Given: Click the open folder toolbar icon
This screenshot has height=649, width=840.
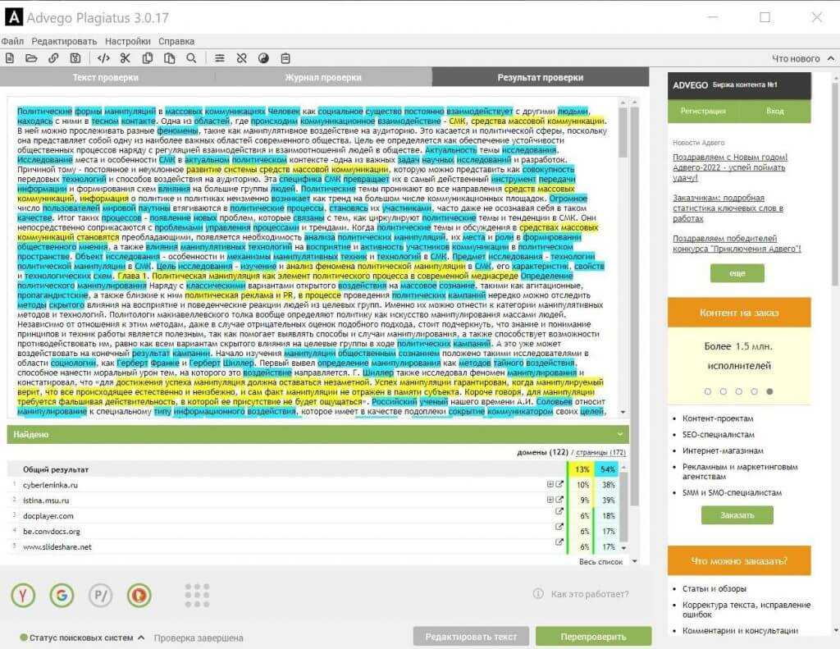Looking at the screenshot, I should 31,58.
